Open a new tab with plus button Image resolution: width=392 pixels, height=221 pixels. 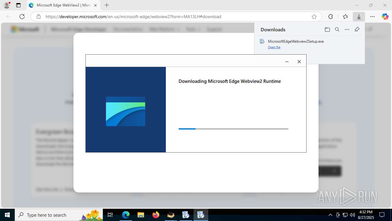tap(107, 5)
